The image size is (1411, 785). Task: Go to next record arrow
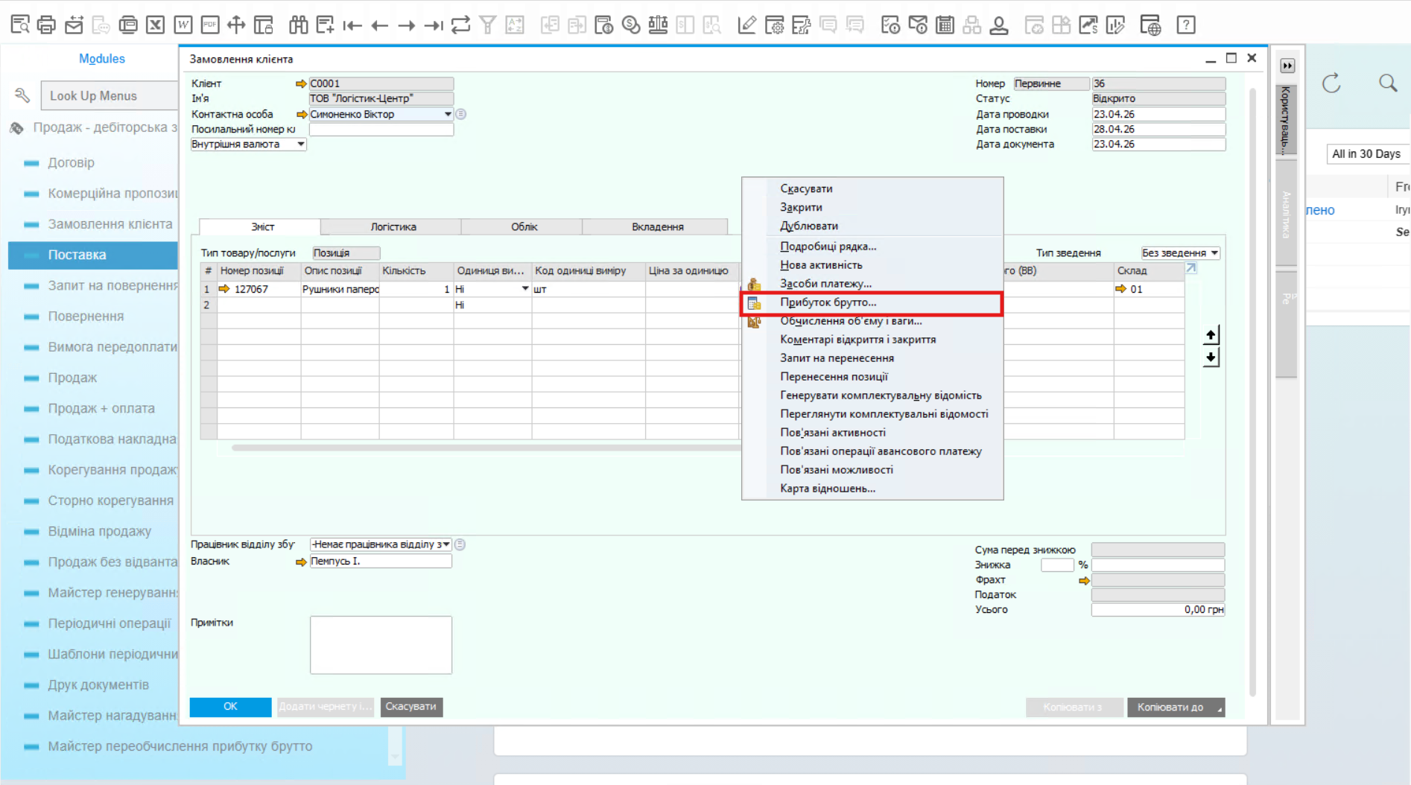pyautogui.click(x=406, y=25)
